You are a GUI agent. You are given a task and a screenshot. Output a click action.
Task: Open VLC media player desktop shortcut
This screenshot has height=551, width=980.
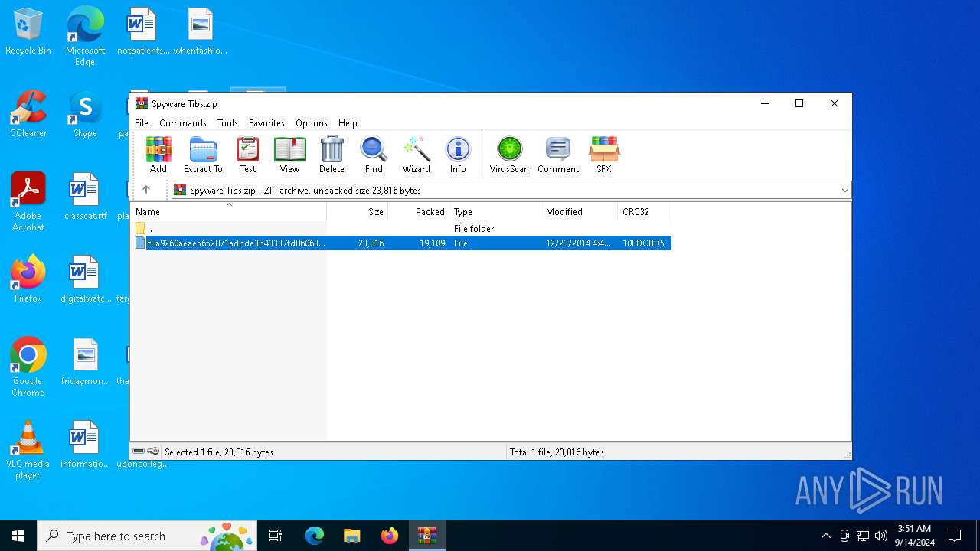point(28,450)
